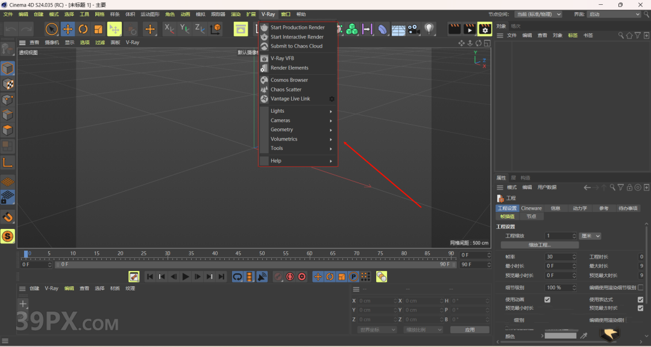Screen dimensions: 651x347
Task: Enable Texture mode checkerboard icon
Action: (x=7, y=84)
